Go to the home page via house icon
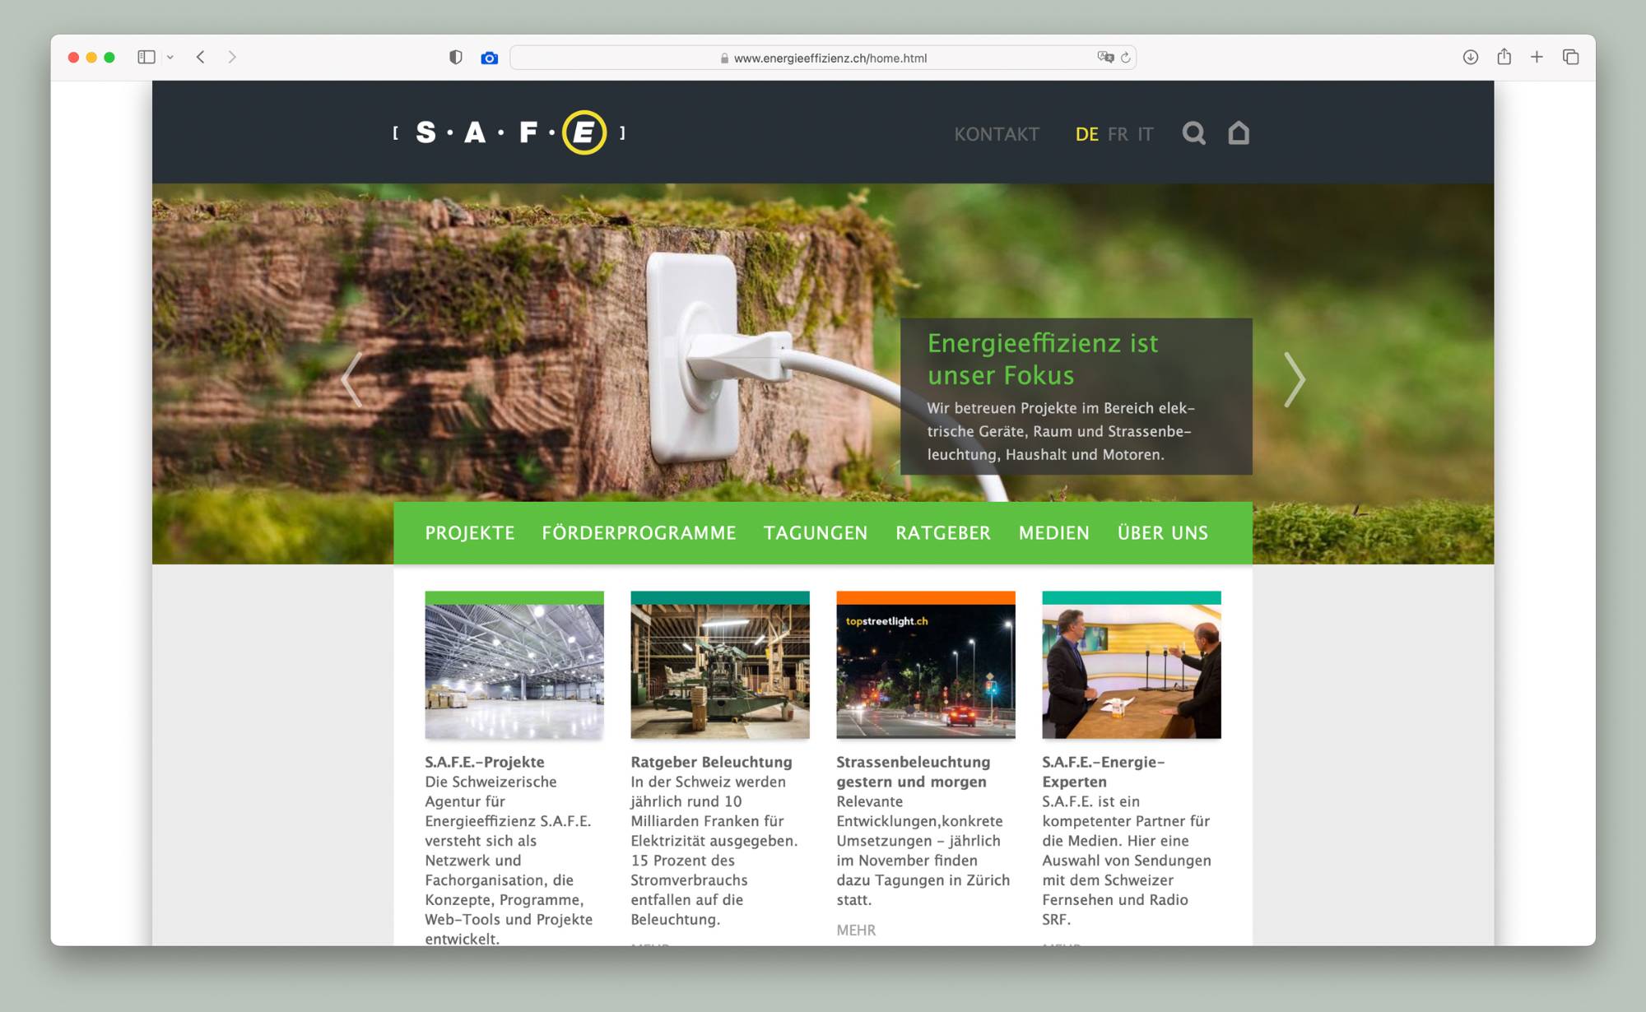 (x=1239, y=133)
